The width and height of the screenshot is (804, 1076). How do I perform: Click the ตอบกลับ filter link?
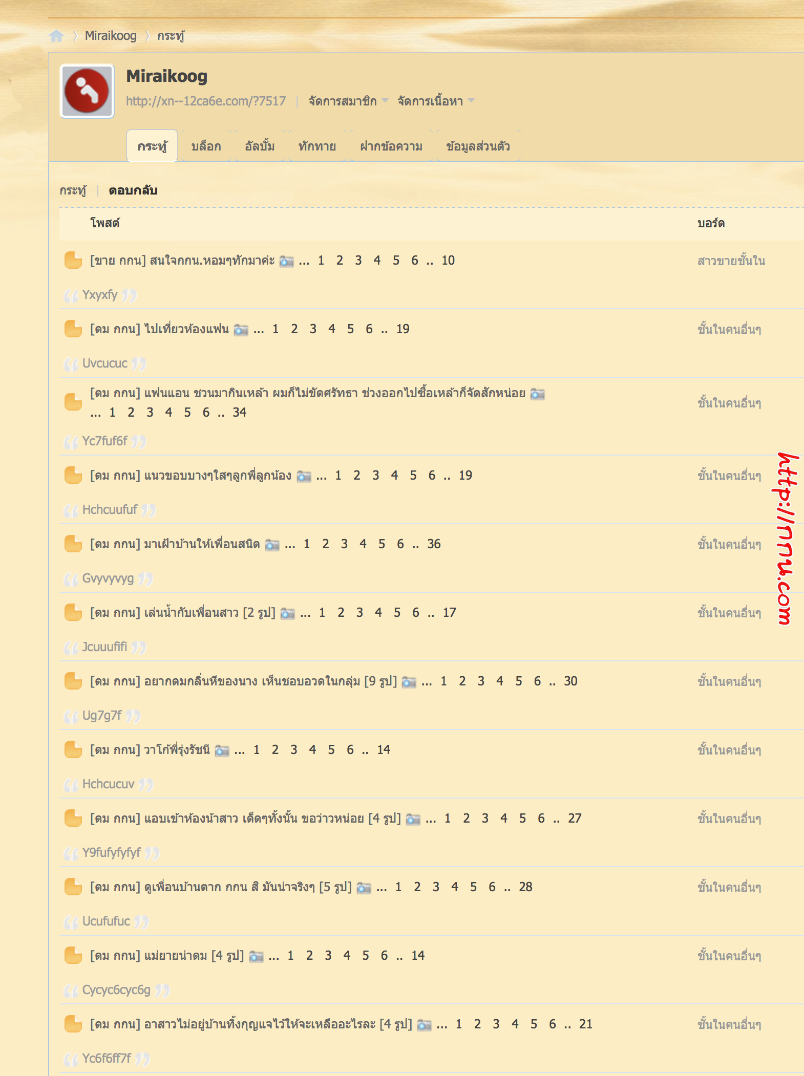pyautogui.click(x=133, y=190)
